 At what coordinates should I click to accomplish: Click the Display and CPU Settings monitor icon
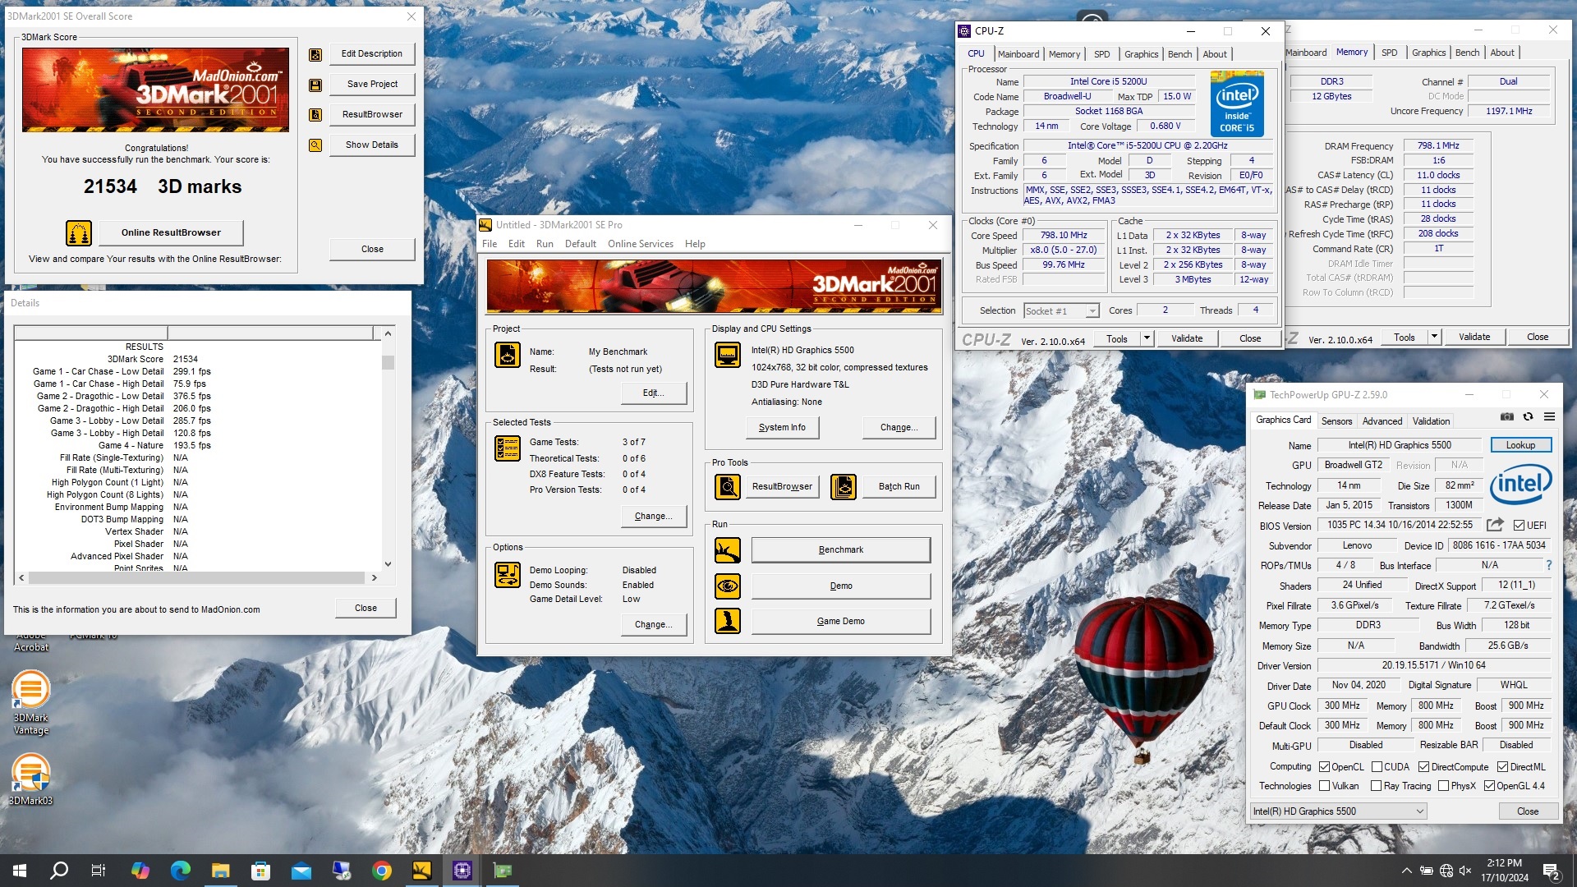pyautogui.click(x=728, y=355)
